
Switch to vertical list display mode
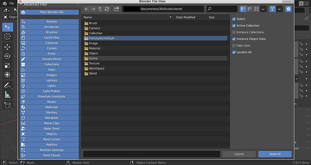[x=243, y=9]
